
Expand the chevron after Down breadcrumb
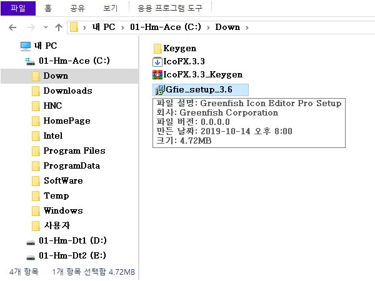pos(247,27)
